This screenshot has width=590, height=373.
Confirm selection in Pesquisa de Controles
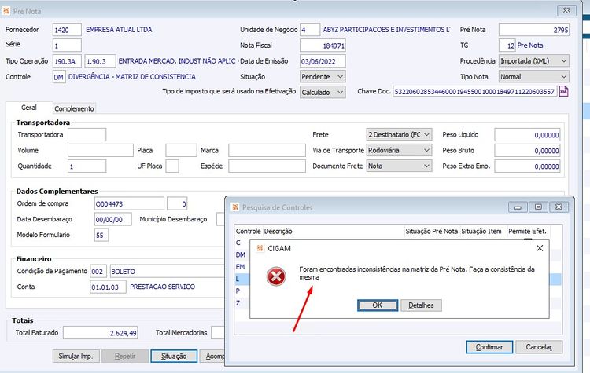(489, 347)
